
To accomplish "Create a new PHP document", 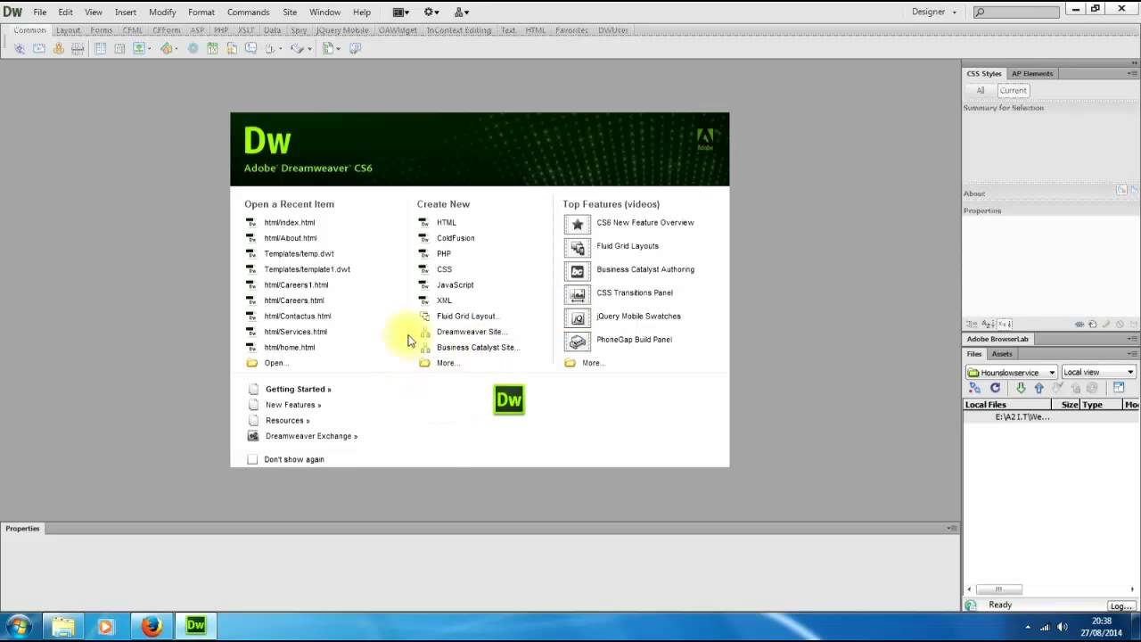I will pyautogui.click(x=444, y=254).
